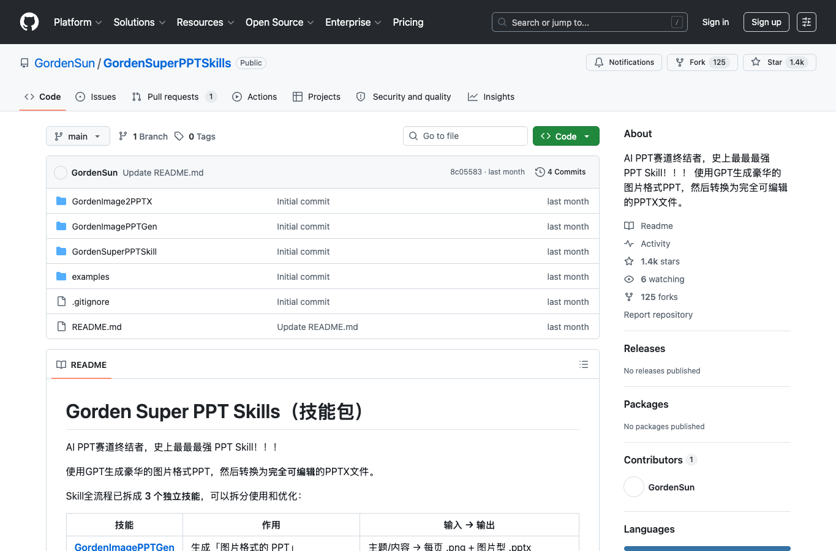Open the examples folder name

pos(91,277)
